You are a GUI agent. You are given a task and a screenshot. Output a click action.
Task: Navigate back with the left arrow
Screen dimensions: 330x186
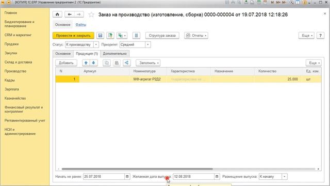70,14
